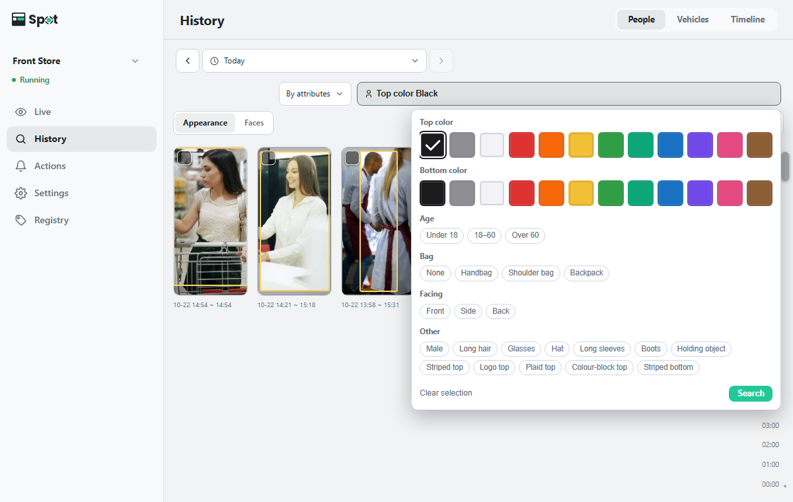Select the Faces tab
The width and height of the screenshot is (793, 502).
click(254, 123)
